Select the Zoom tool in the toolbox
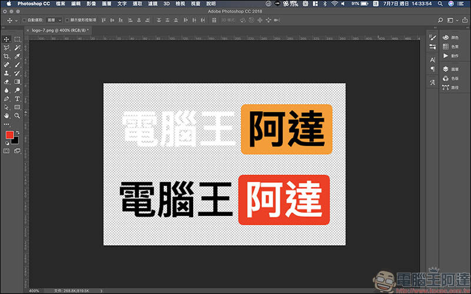The height and width of the screenshot is (294, 471). 17,116
